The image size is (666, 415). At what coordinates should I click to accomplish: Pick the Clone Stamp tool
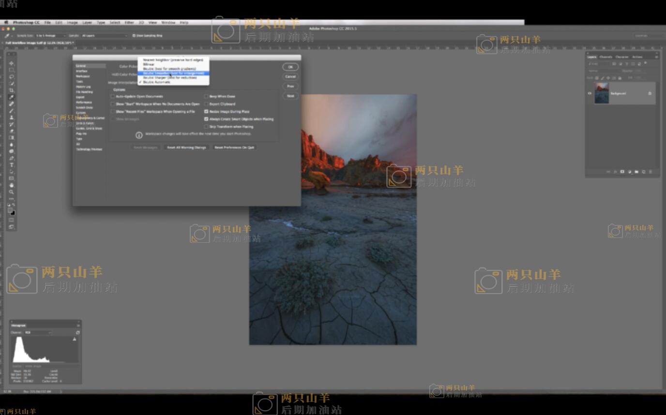pyautogui.click(x=12, y=118)
